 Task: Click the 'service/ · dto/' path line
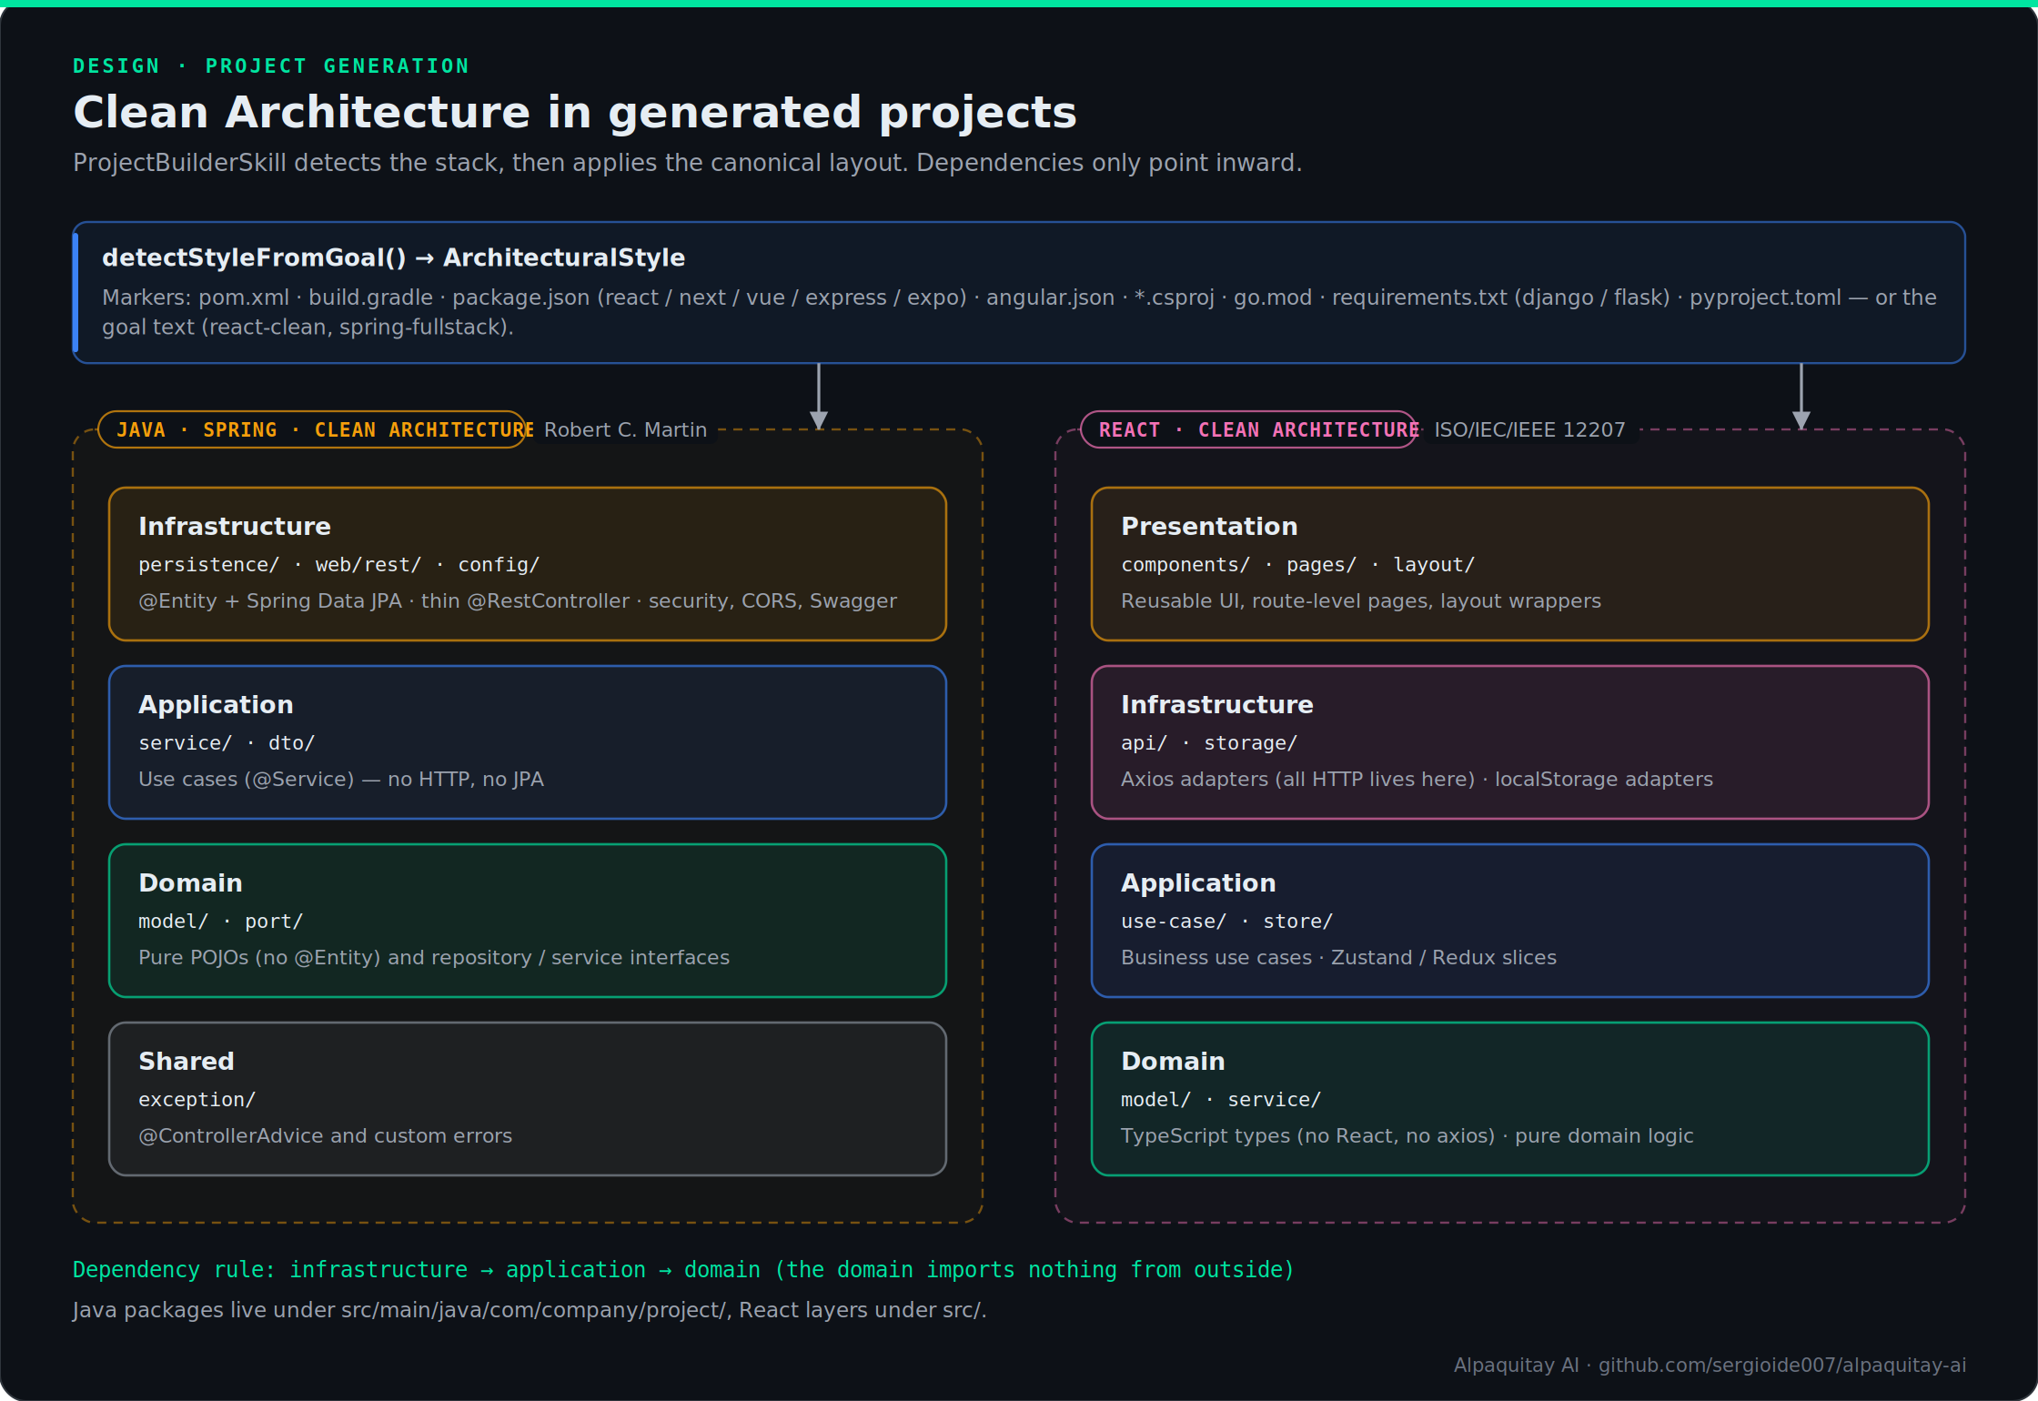click(227, 743)
